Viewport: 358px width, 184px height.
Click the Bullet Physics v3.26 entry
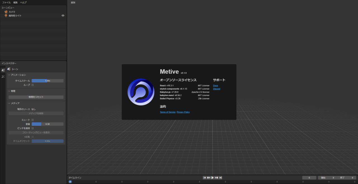170,99
